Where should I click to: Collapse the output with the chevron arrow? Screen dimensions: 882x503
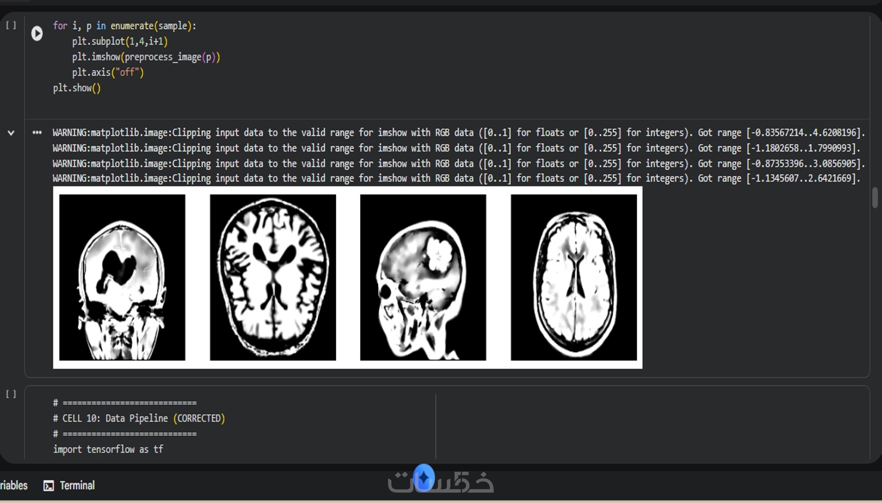(11, 133)
